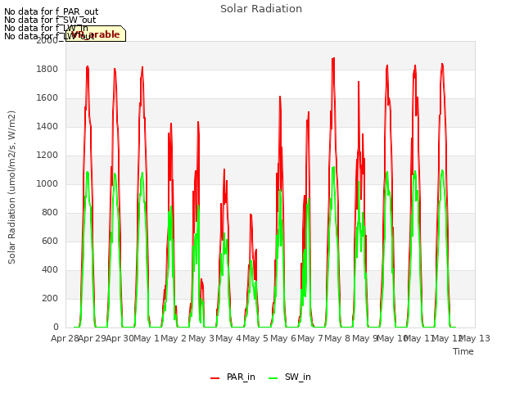Click the 600 y-axis tick label
This screenshot has height=393, width=524.
pos(50,241)
